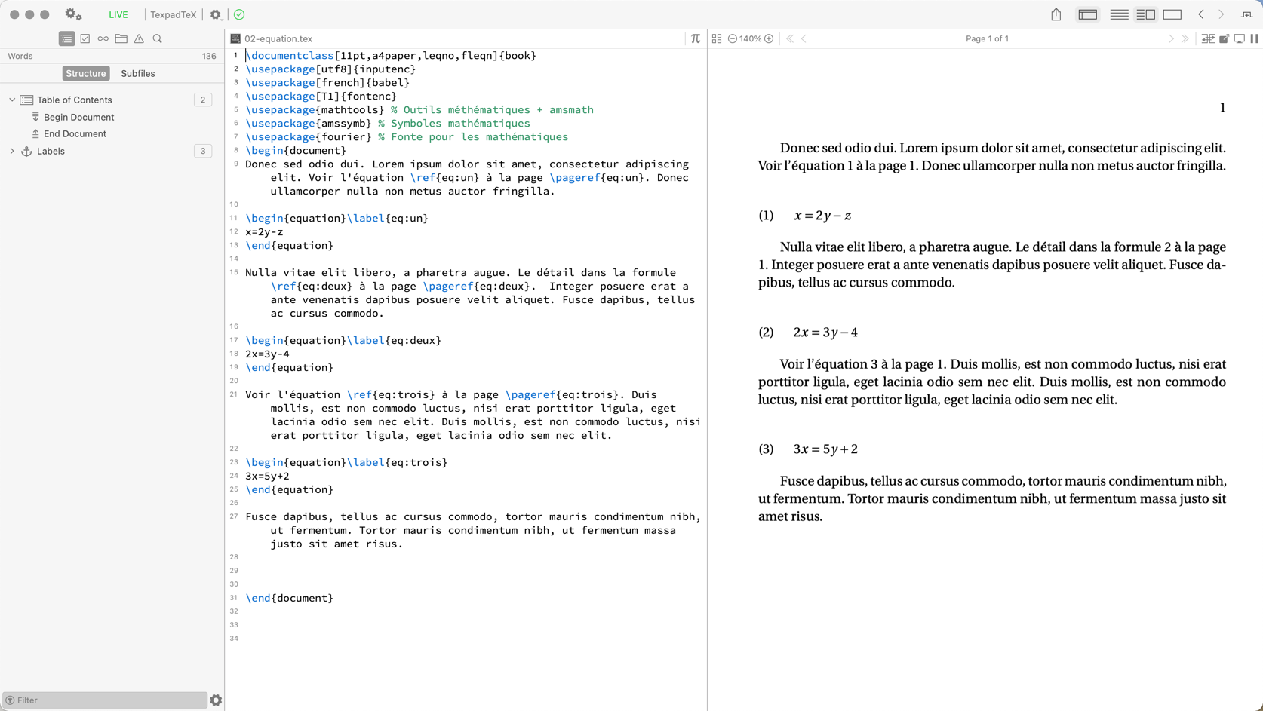Switch to split editor and PDF layout

tap(1146, 14)
